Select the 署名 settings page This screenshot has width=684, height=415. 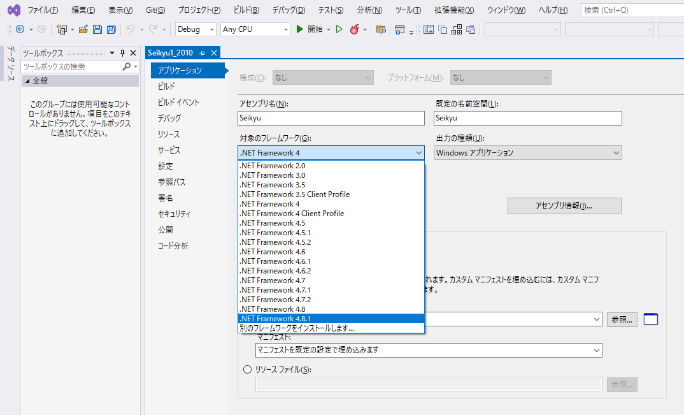(166, 198)
